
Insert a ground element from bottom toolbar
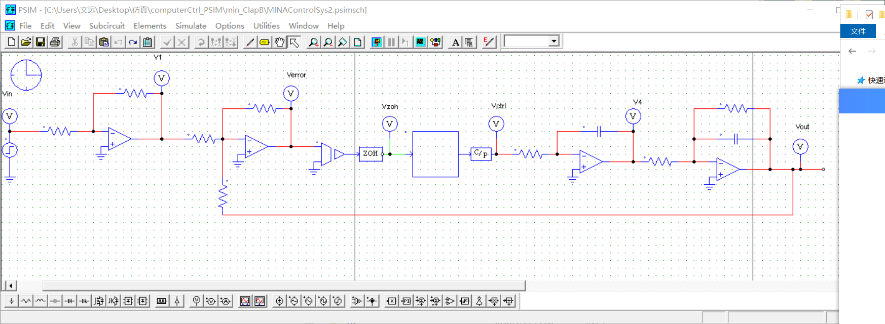pyautogui.click(x=11, y=301)
